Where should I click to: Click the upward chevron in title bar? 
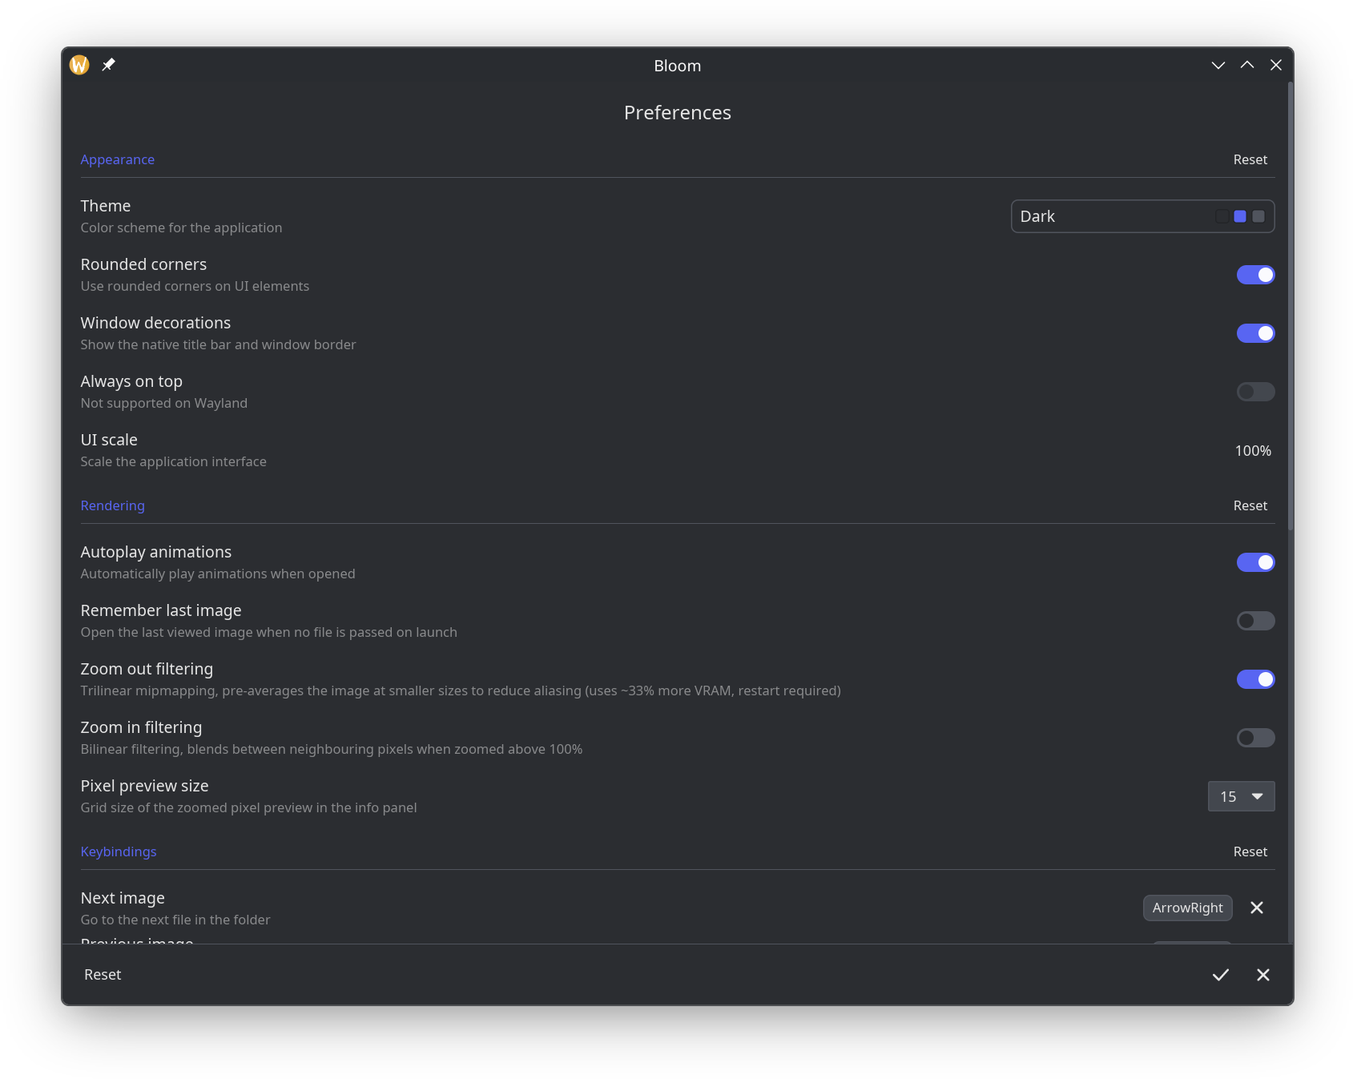tap(1247, 65)
